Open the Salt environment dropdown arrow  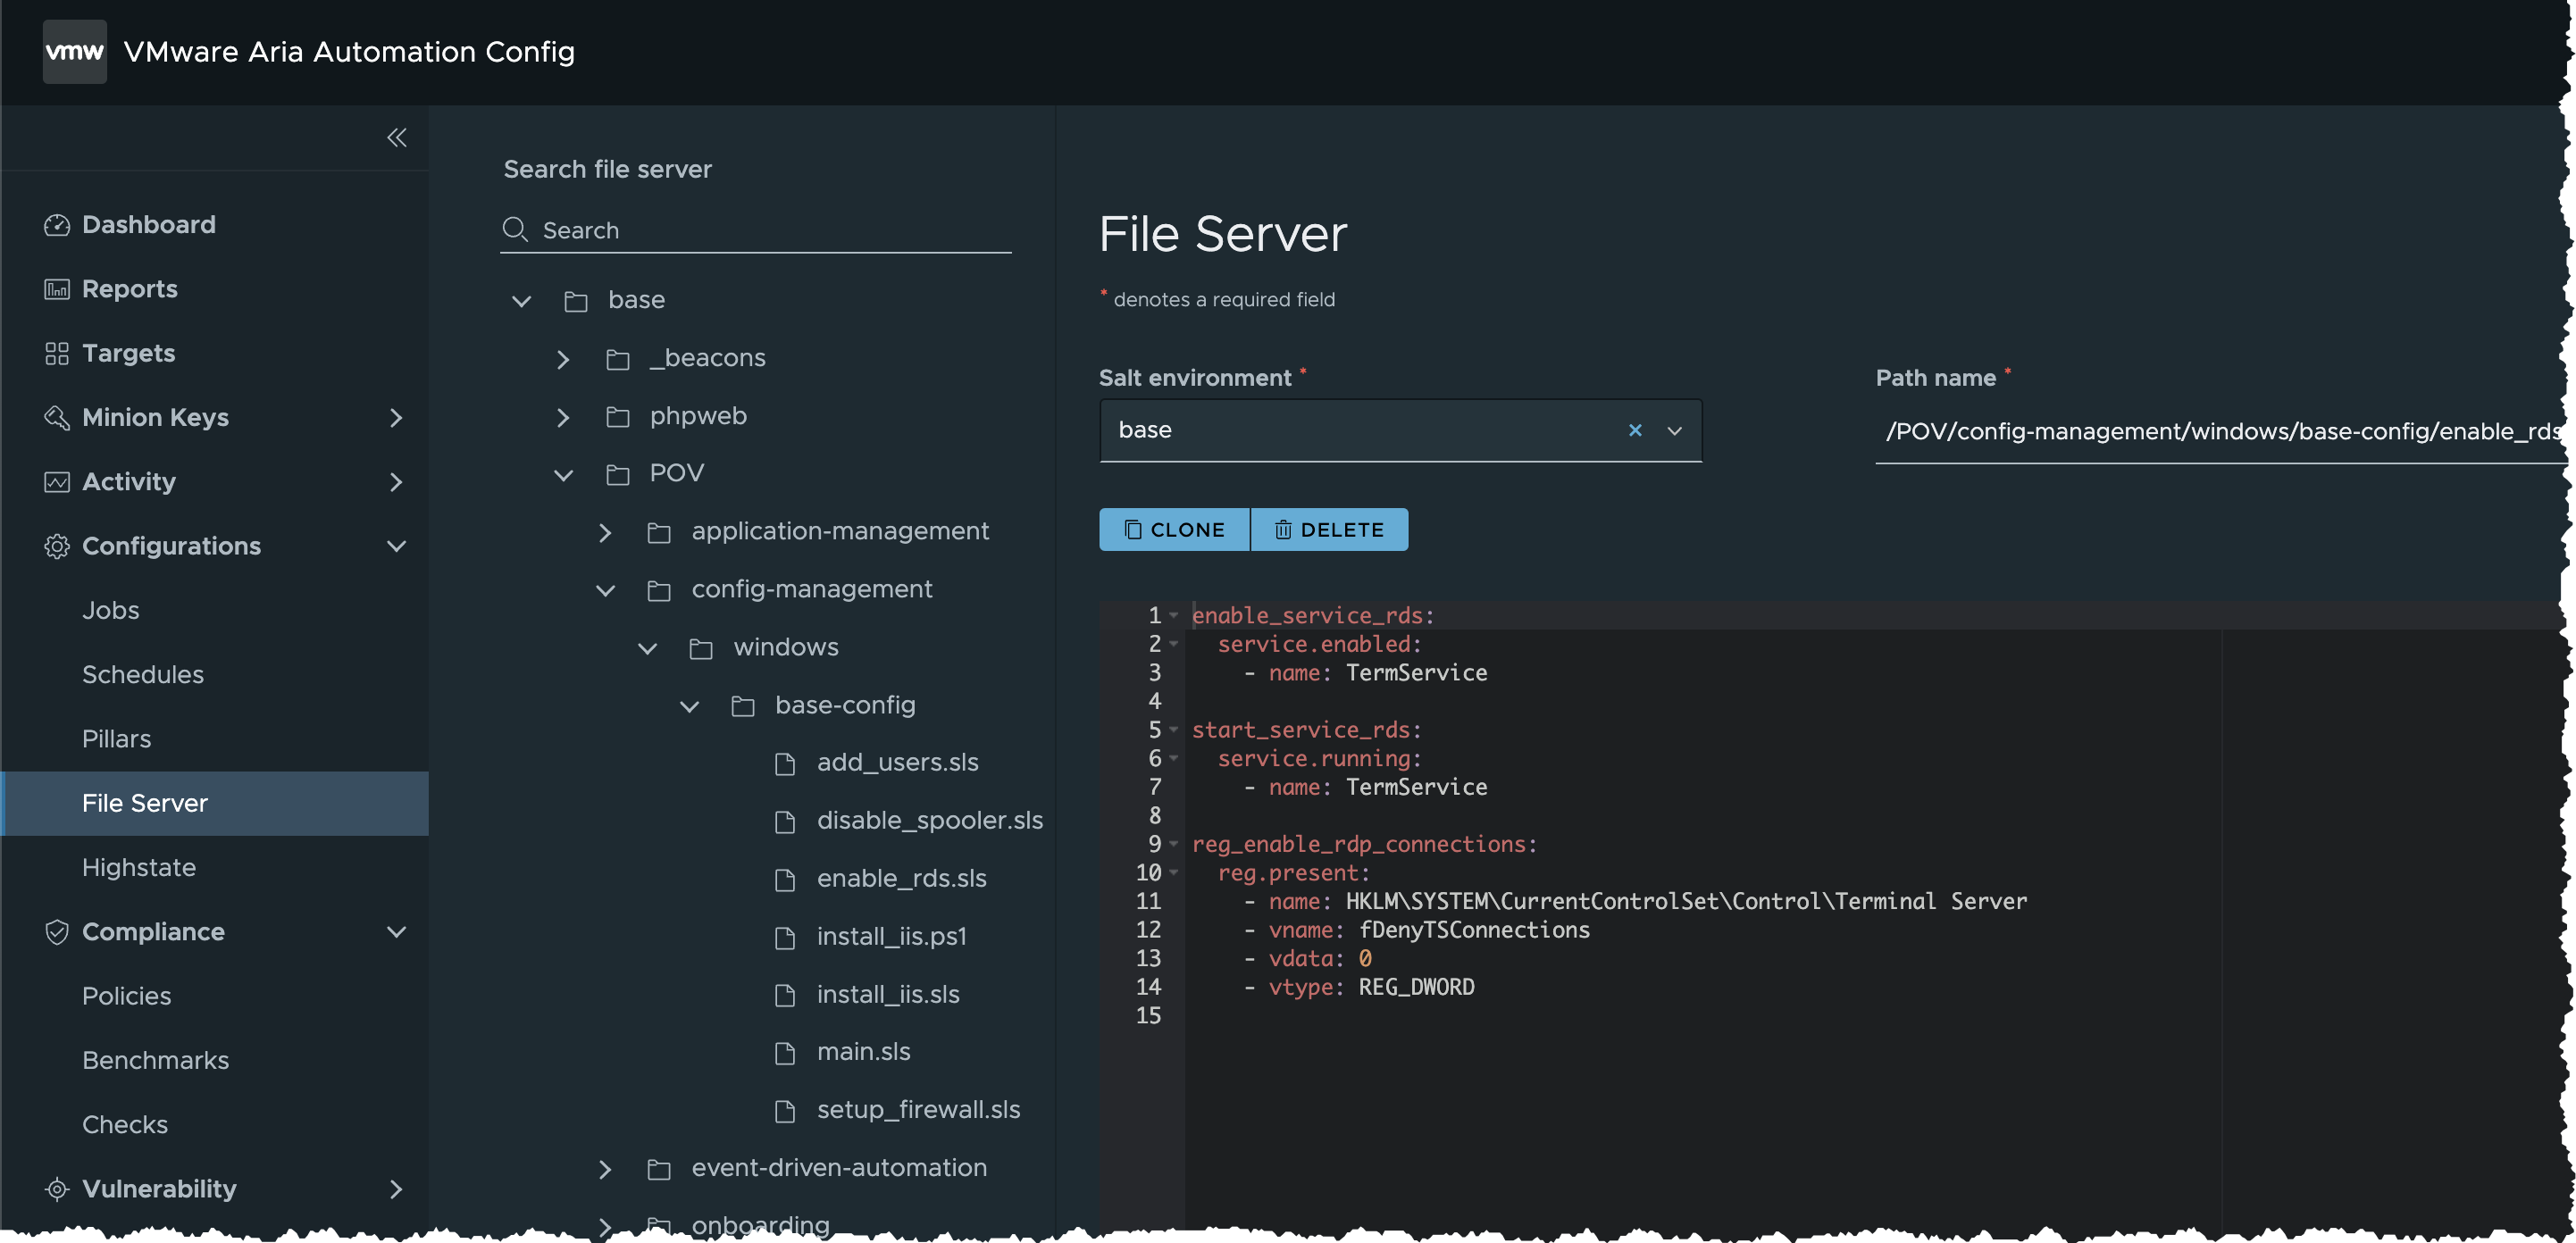click(x=1675, y=430)
